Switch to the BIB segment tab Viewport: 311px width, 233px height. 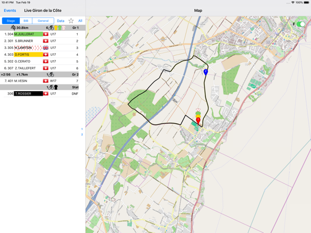(x=26, y=21)
